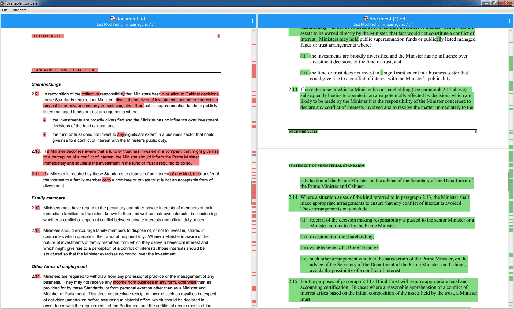Click highlighted 'DECEMBER 2013' footer in right document

(303, 132)
